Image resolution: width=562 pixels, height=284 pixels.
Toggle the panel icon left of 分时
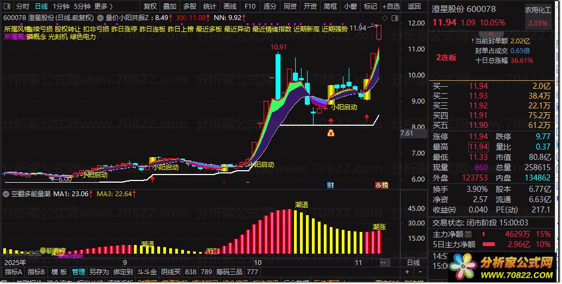7,6
